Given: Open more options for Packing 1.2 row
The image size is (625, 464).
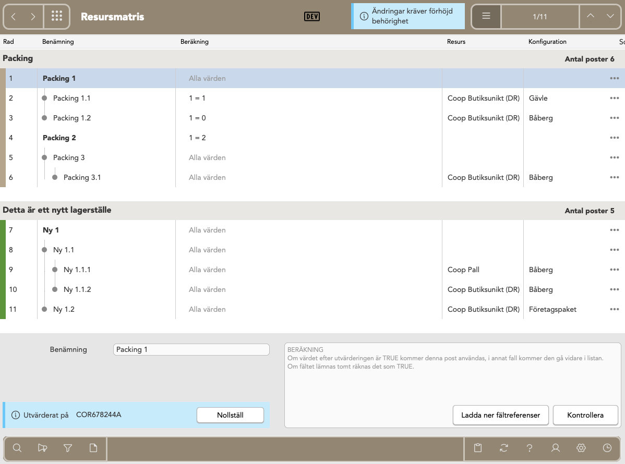Looking at the screenshot, I should click(x=614, y=118).
